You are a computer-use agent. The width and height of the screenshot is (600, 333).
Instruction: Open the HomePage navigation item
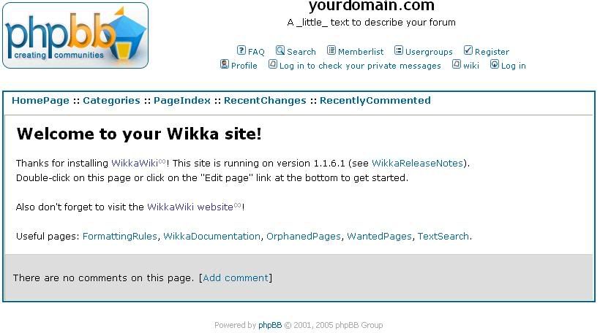pos(40,101)
